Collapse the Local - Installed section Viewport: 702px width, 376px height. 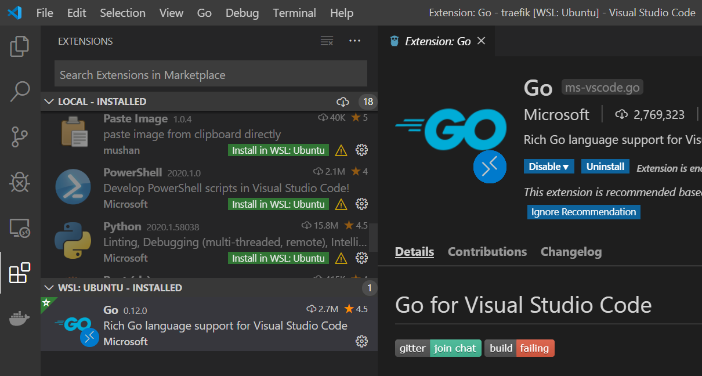(x=49, y=102)
